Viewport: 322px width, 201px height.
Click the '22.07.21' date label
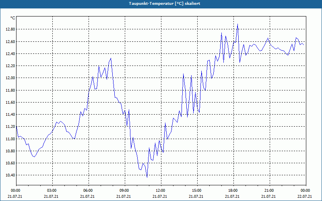tap(305, 196)
